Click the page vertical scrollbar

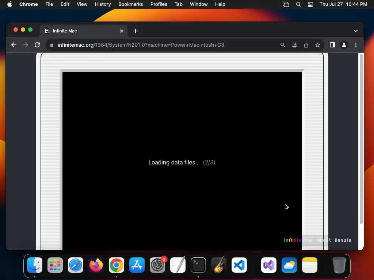(361, 139)
